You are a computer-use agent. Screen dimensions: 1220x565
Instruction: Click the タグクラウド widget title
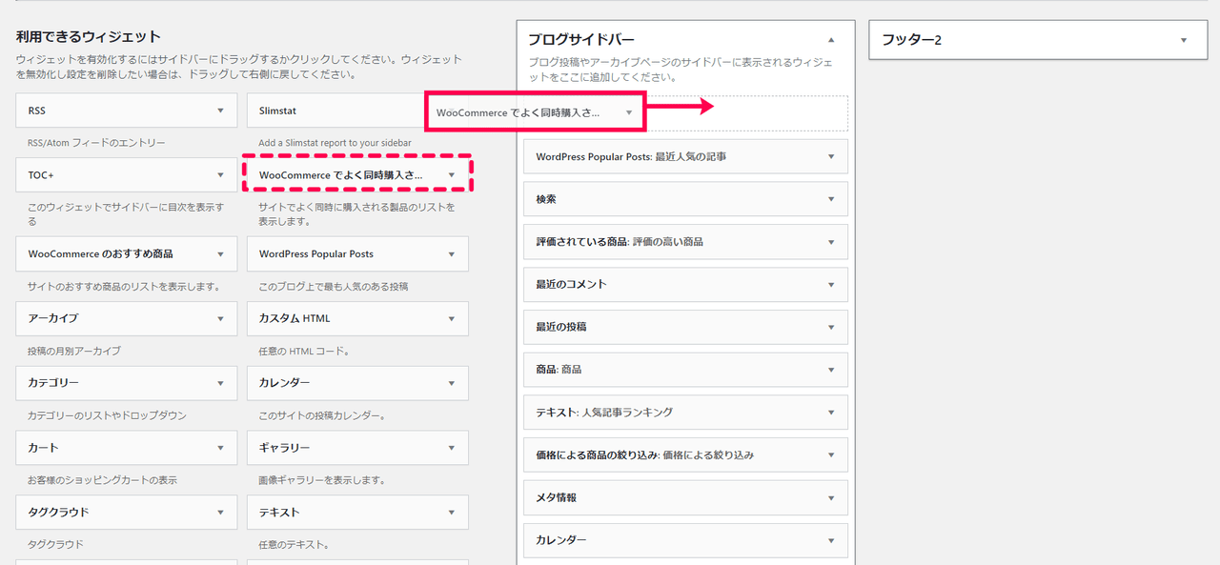tap(58, 513)
